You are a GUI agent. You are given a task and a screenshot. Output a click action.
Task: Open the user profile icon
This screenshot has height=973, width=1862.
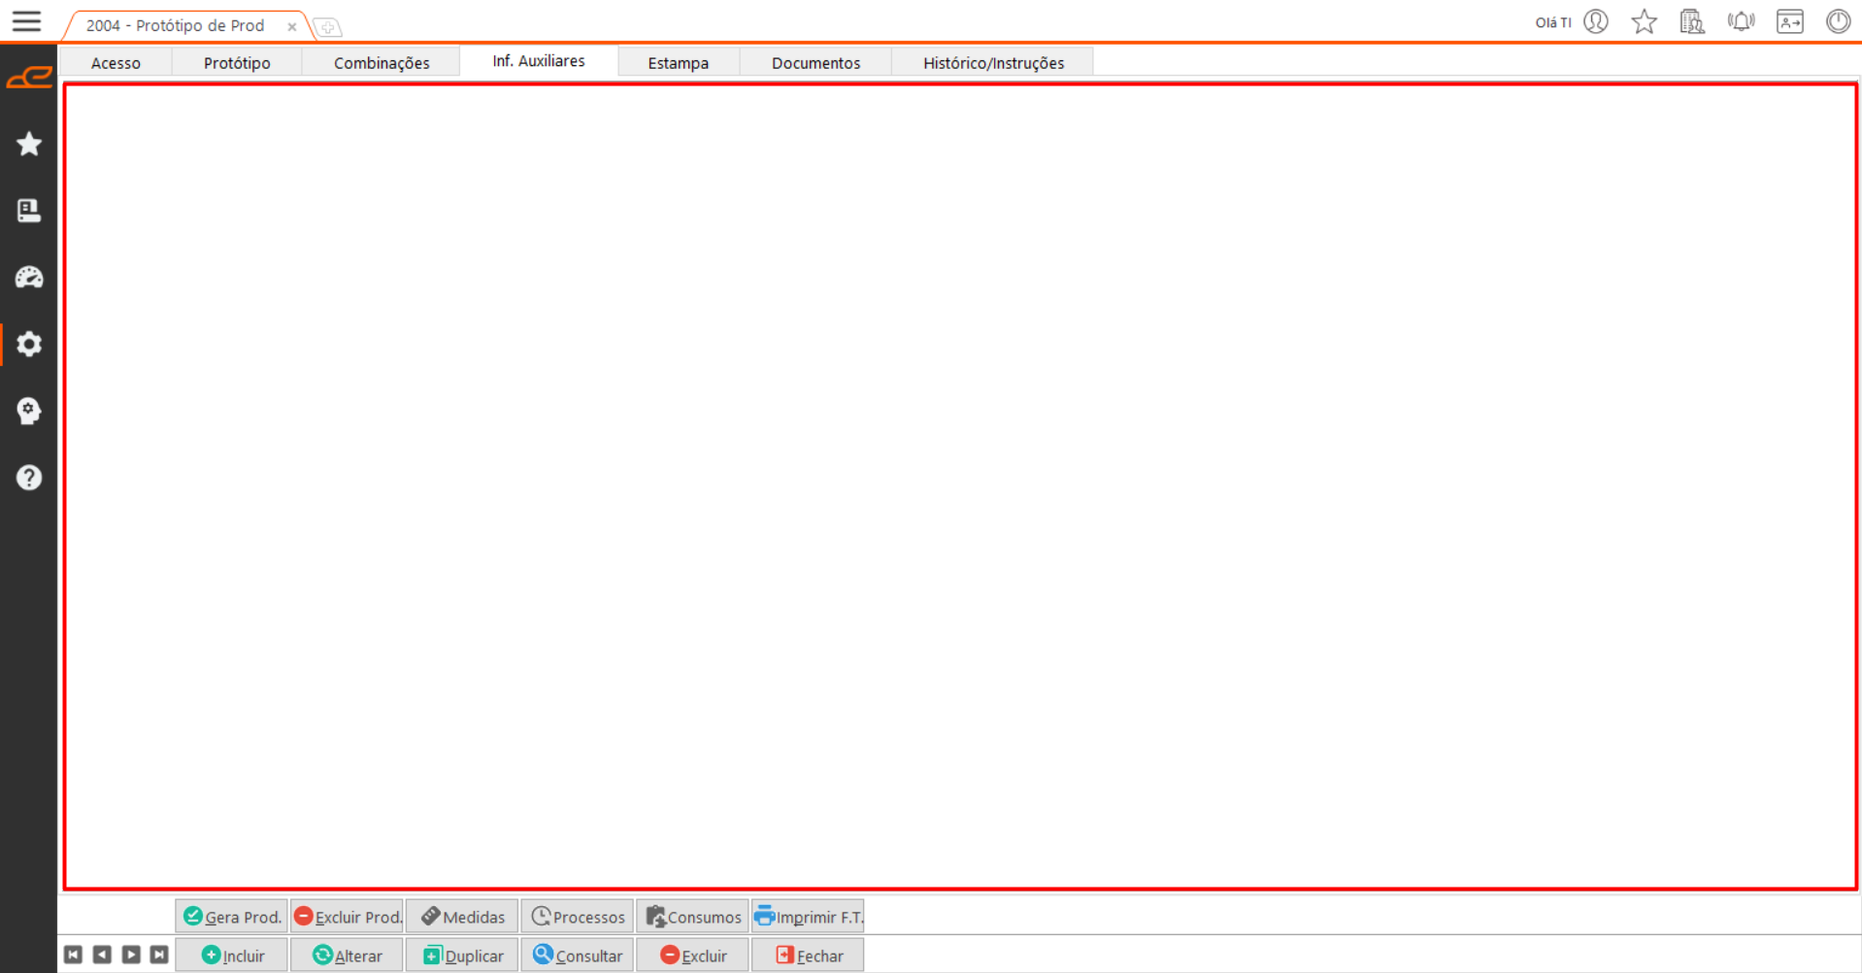pos(1596,21)
